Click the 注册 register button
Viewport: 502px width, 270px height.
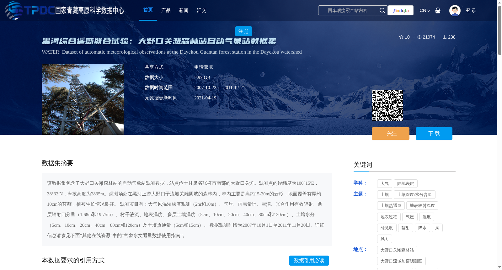pos(243,31)
